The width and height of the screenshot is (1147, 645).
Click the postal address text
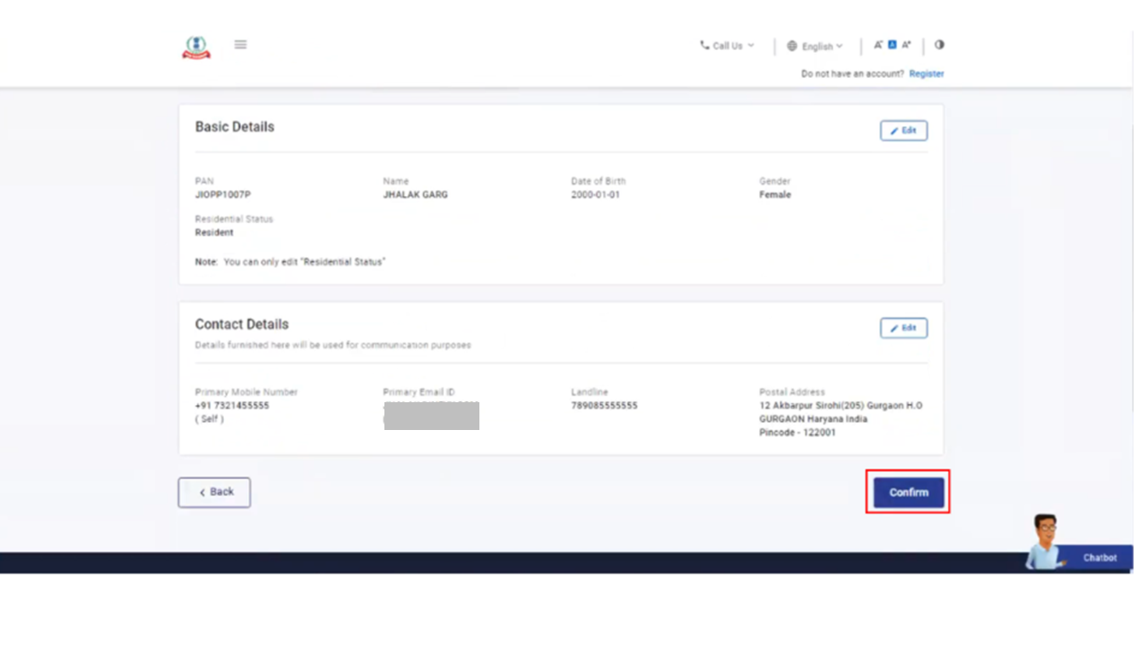(840, 418)
